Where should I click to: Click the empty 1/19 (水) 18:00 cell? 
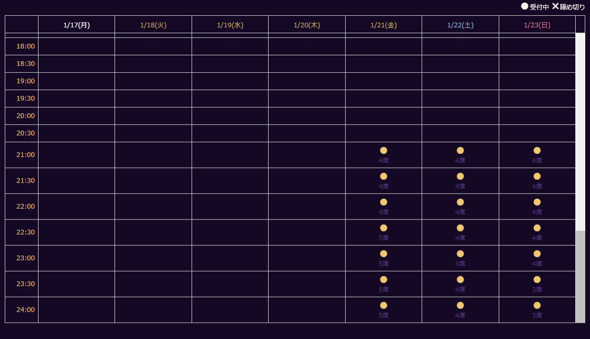click(230, 46)
